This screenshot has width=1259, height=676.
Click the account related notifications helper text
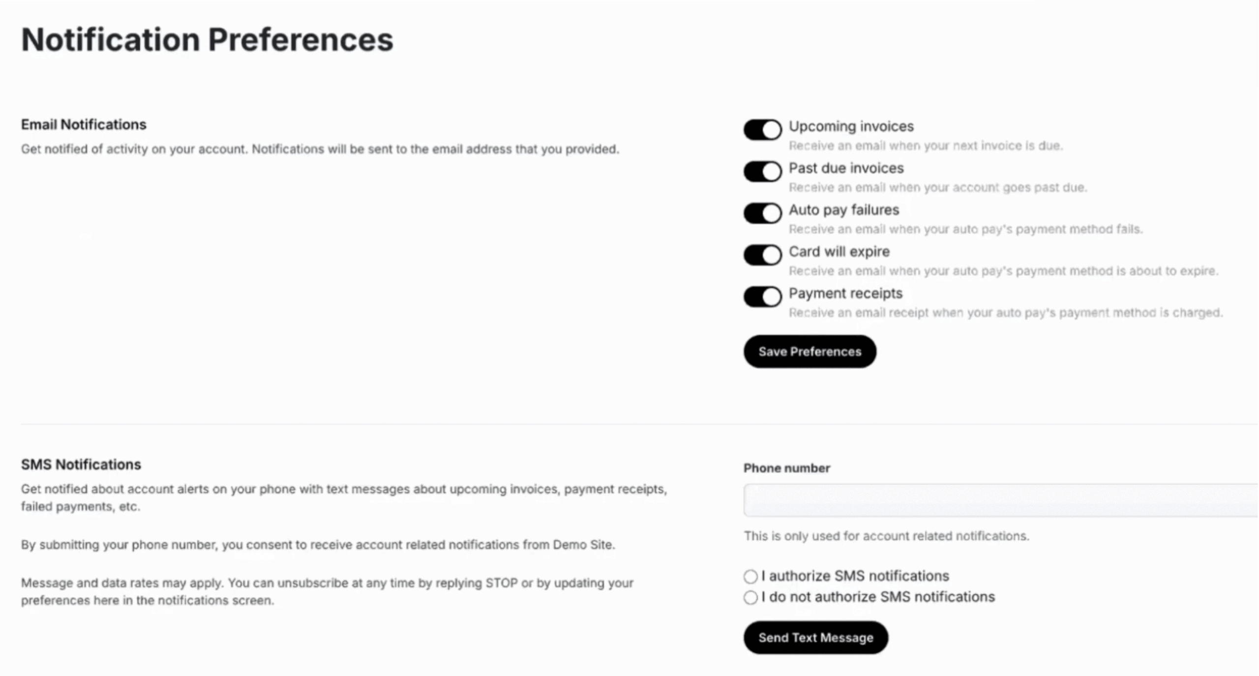tap(886, 536)
